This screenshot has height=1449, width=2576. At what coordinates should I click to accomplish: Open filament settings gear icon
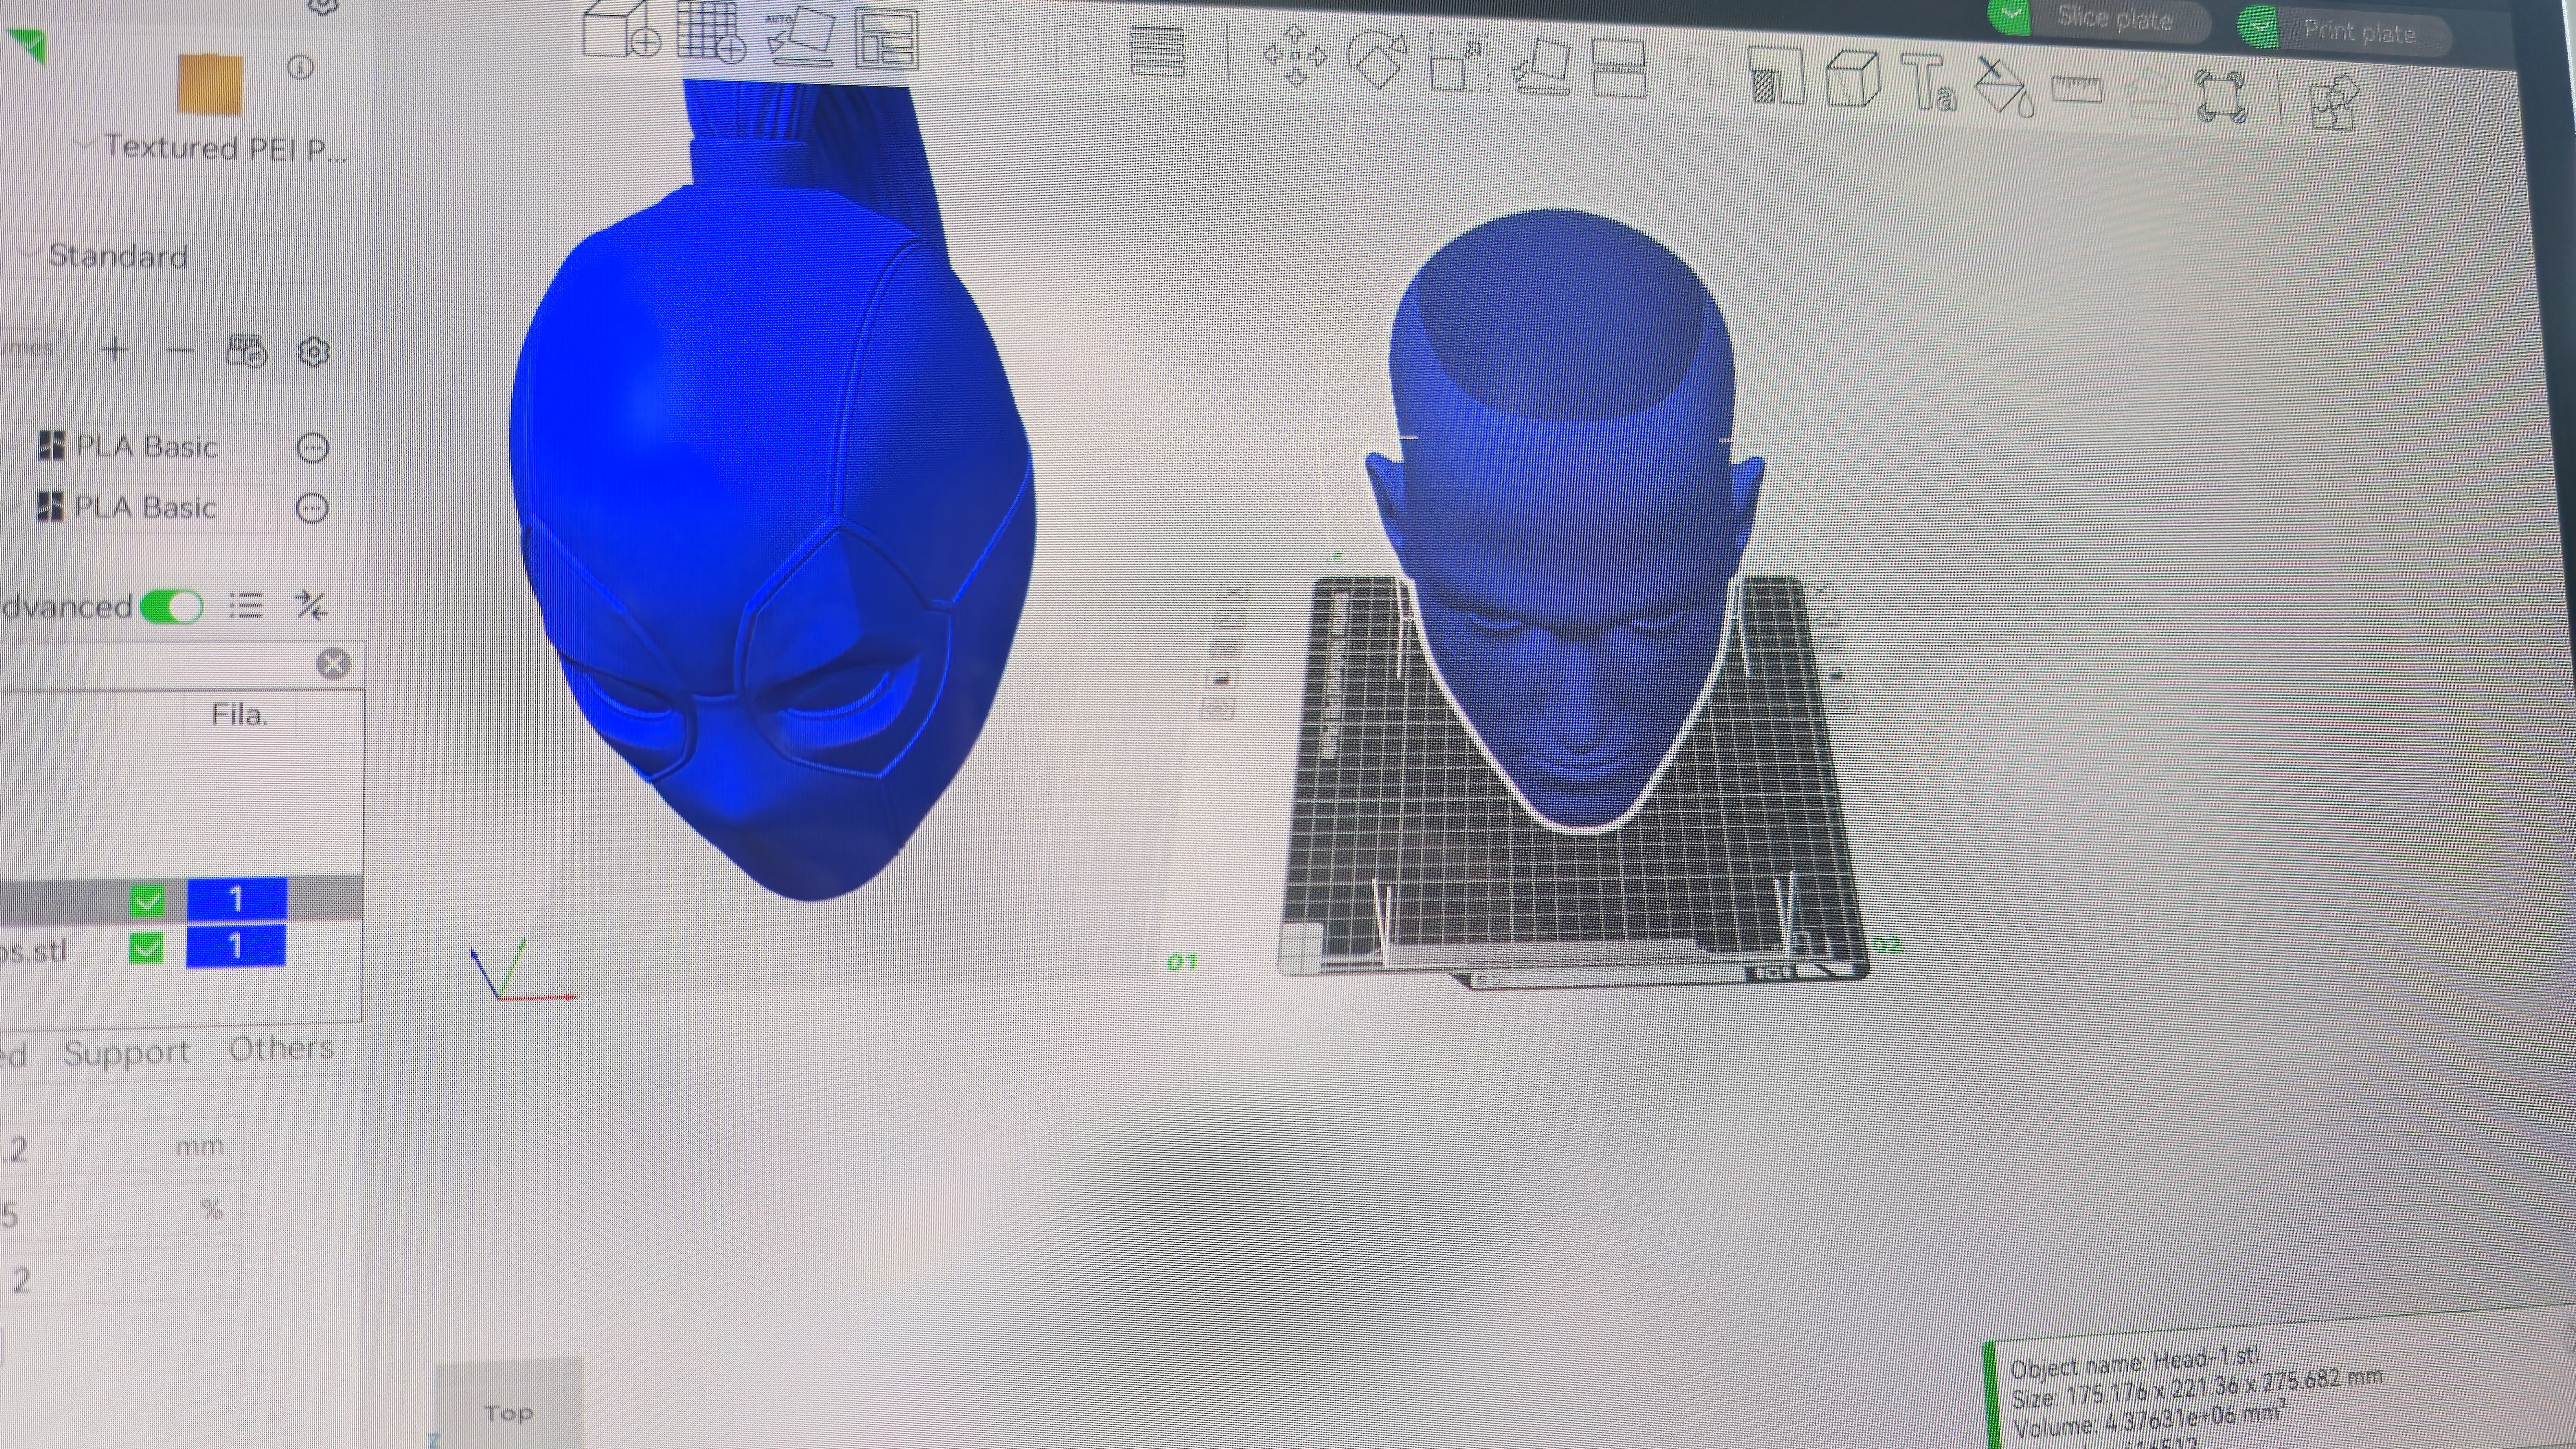(x=314, y=352)
